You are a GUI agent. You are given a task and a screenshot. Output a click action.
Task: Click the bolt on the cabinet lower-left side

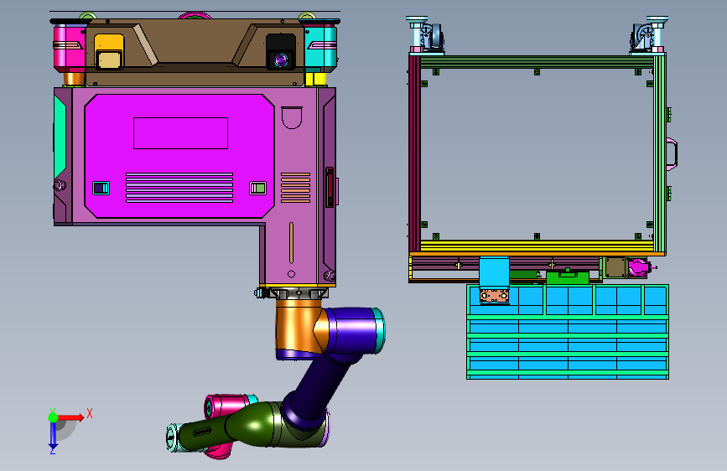point(59,185)
